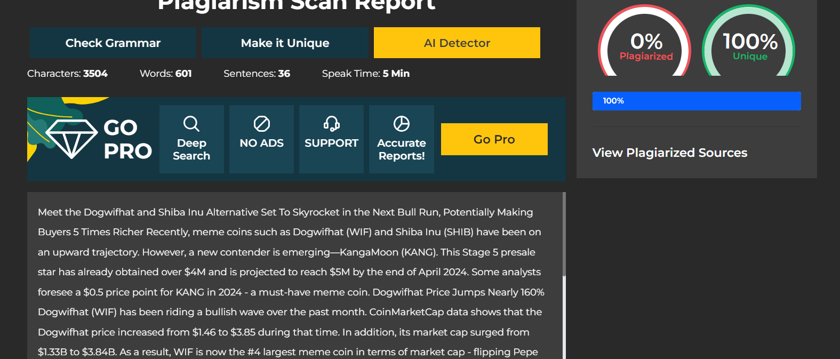Image resolution: width=840 pixels, height=359 pixels.
Task: Click the line starting 'star has already obtained over $4M'
Action: click(x=289, y=272)
